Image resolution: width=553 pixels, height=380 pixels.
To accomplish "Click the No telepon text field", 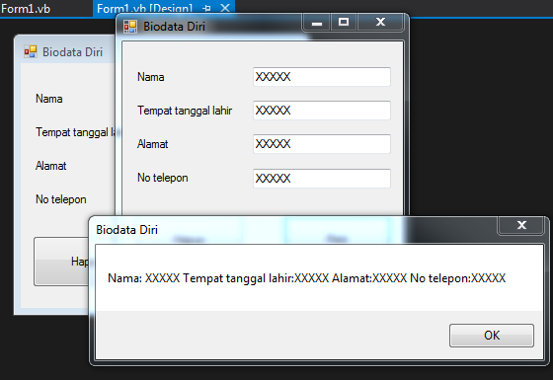I will coord(322,178).
